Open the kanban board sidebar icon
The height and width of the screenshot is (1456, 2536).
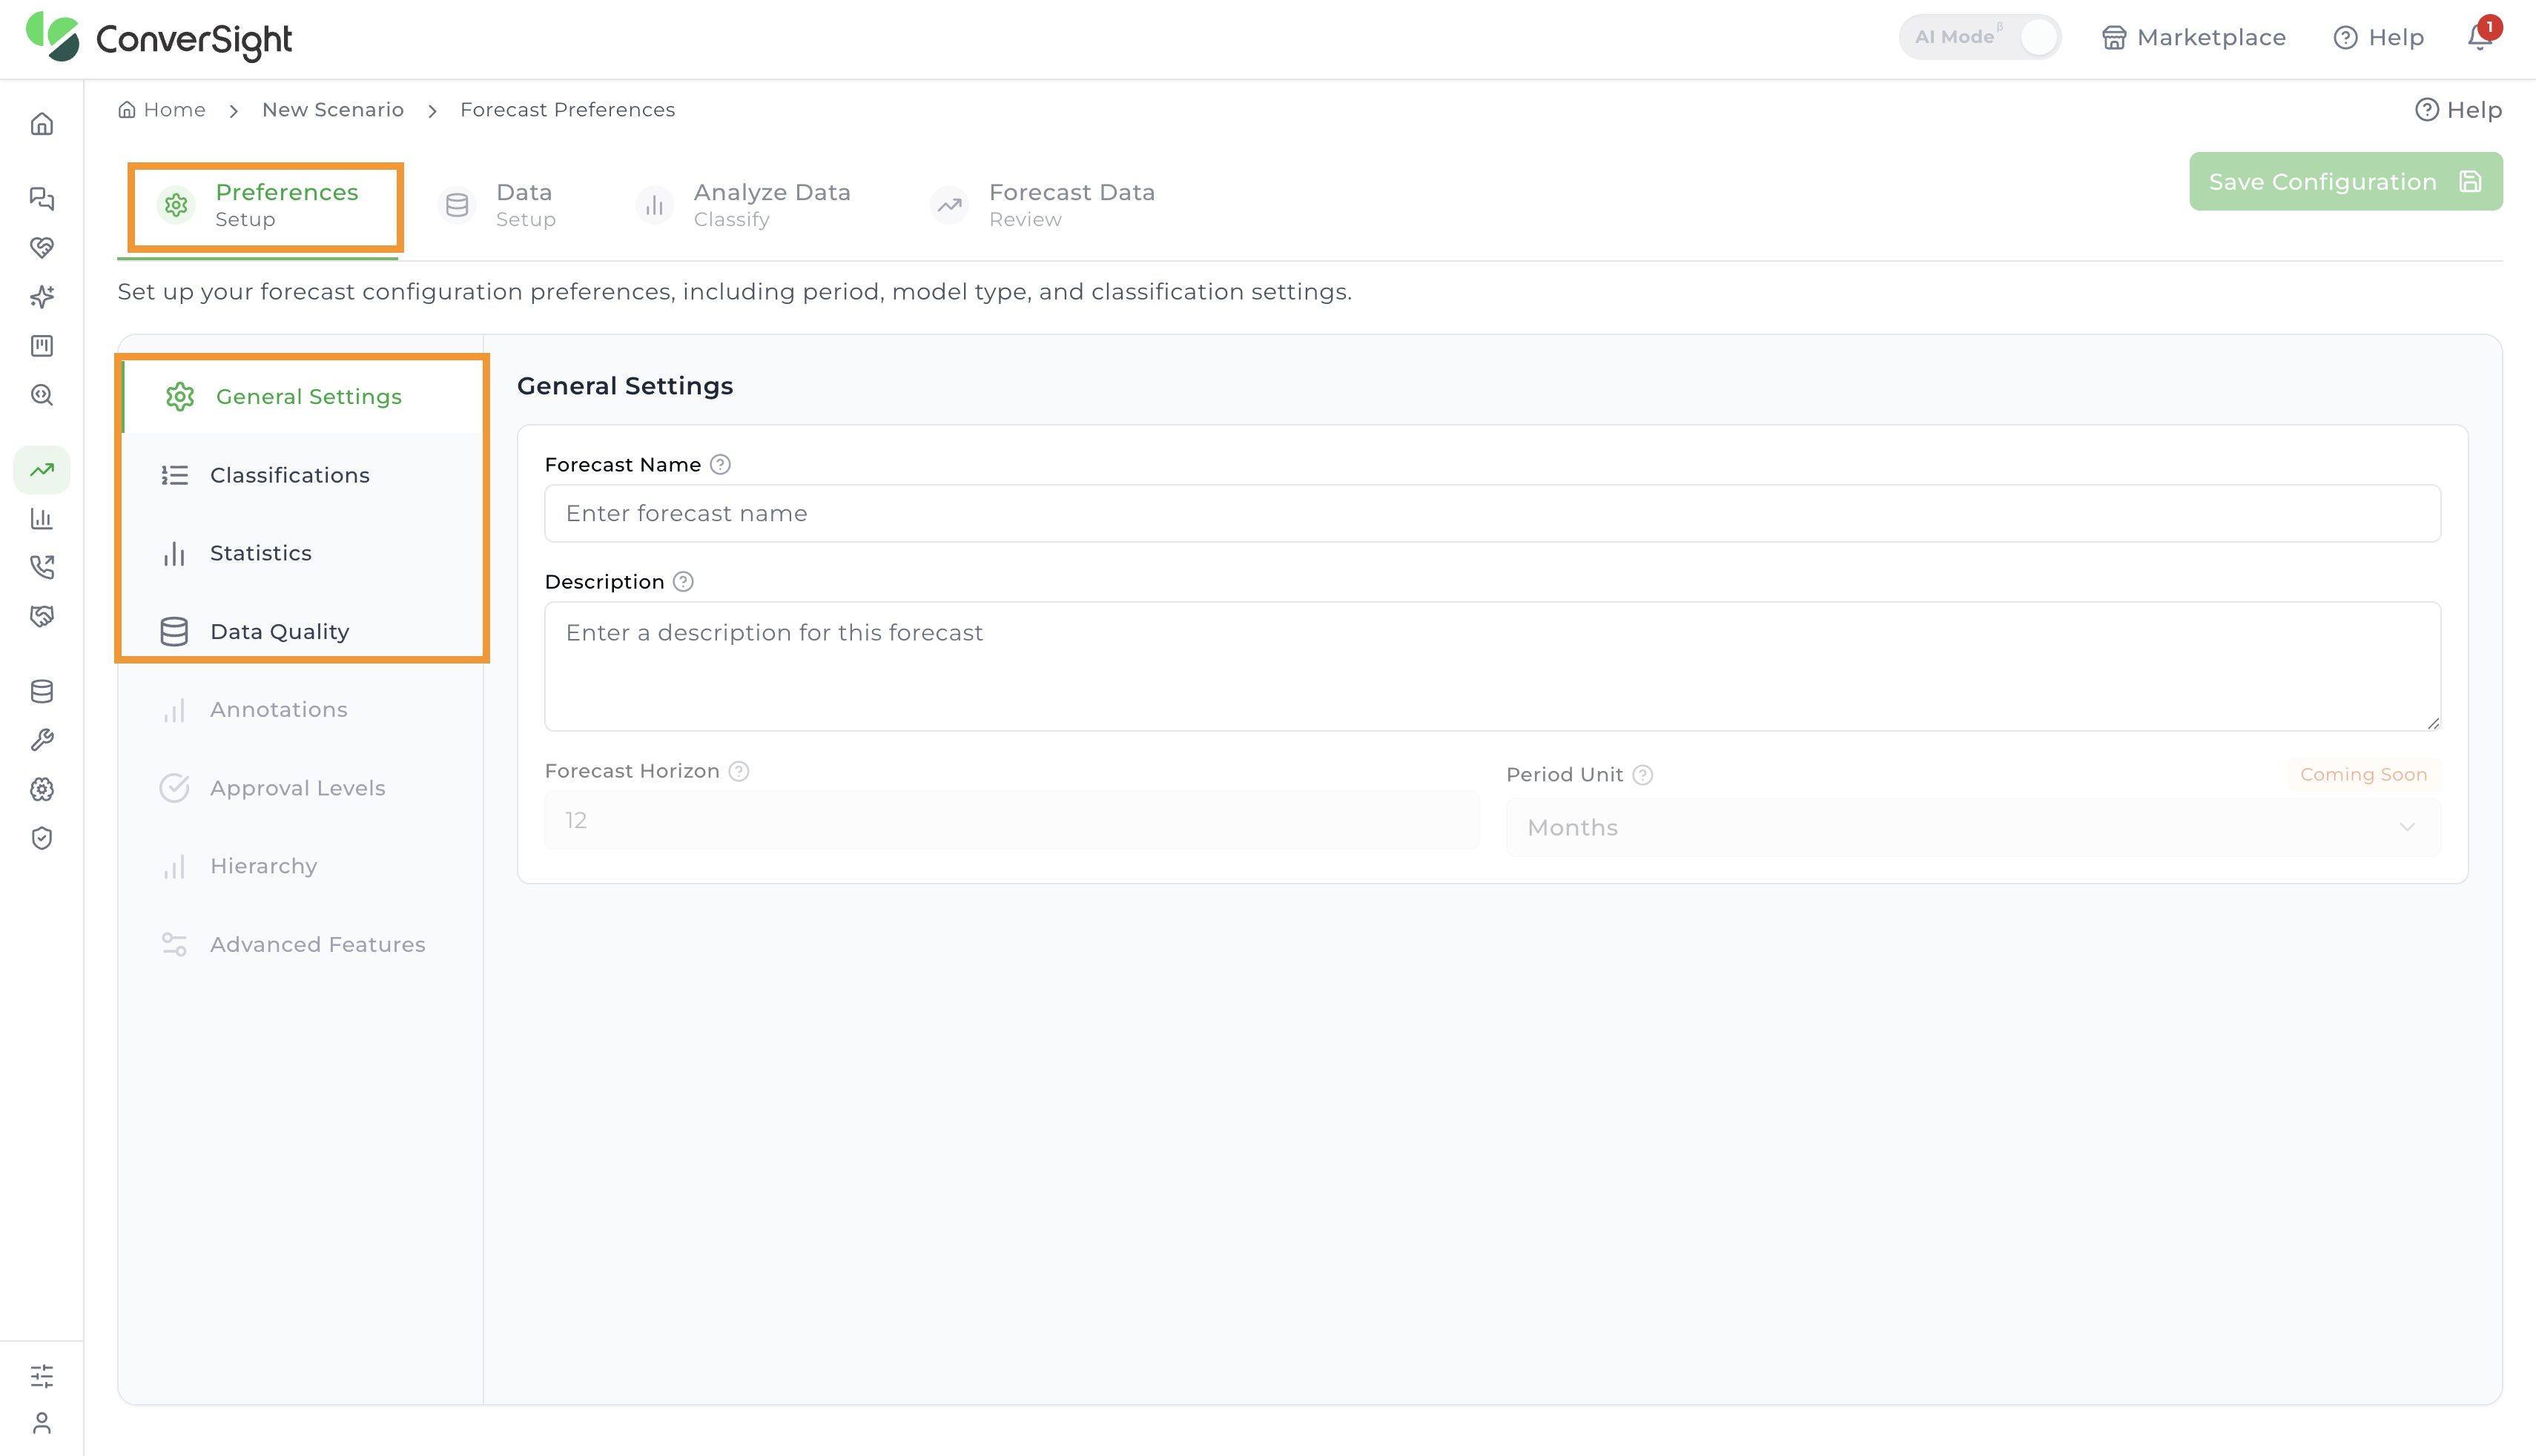pos(41,345)
